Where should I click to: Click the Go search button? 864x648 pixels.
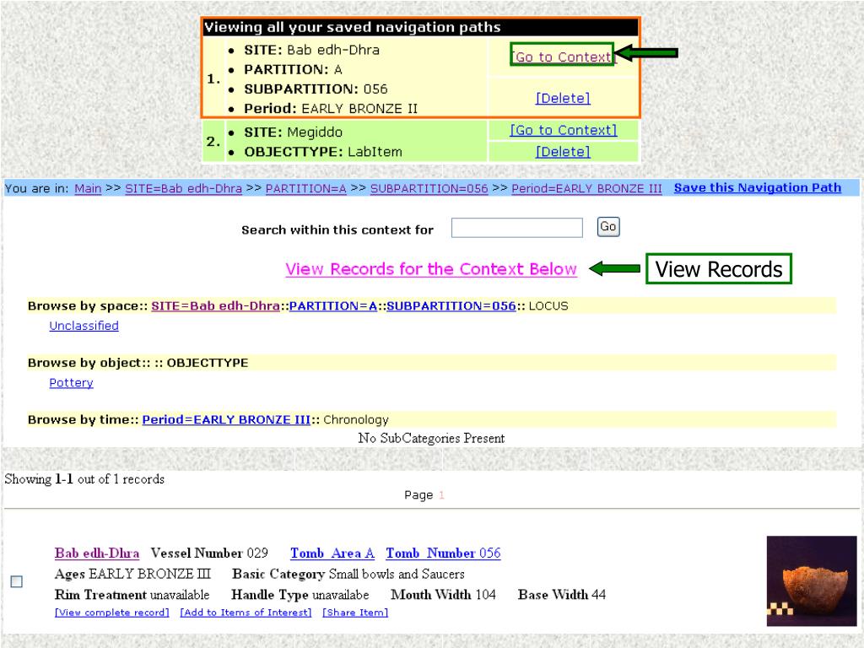[x=608, y=226]
